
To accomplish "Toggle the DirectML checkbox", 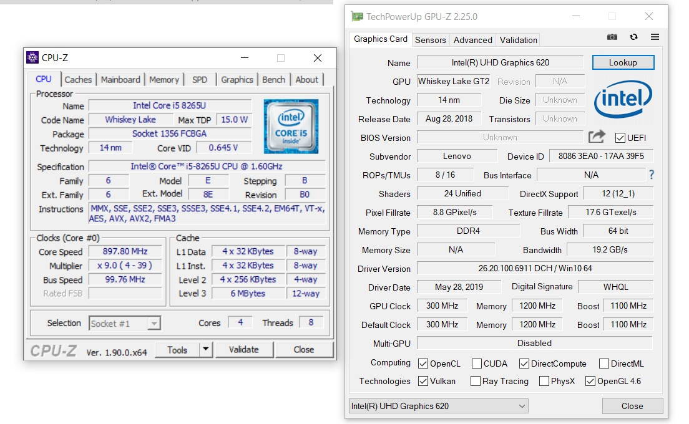I will point(603,364).
